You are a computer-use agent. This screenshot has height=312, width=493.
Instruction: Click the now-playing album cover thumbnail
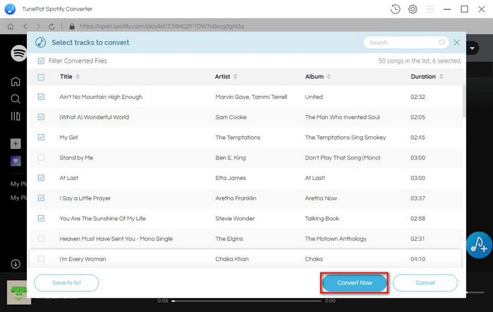point(19,292)
